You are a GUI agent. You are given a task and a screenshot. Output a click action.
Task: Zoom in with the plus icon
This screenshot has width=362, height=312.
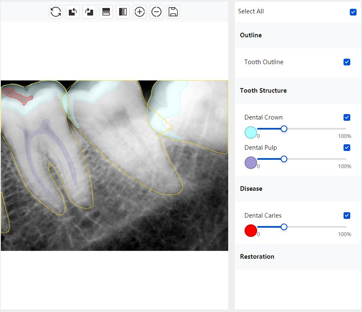(x=140, y=12)
